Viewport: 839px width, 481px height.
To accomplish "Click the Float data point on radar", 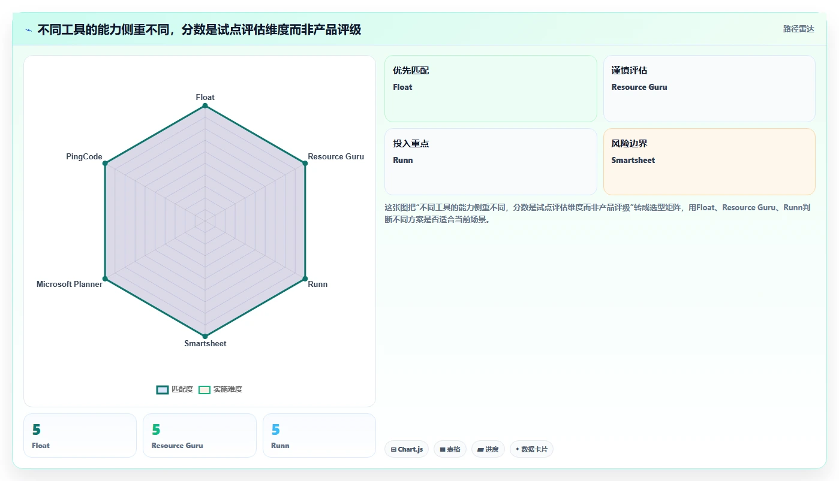I will click(205, 105).
